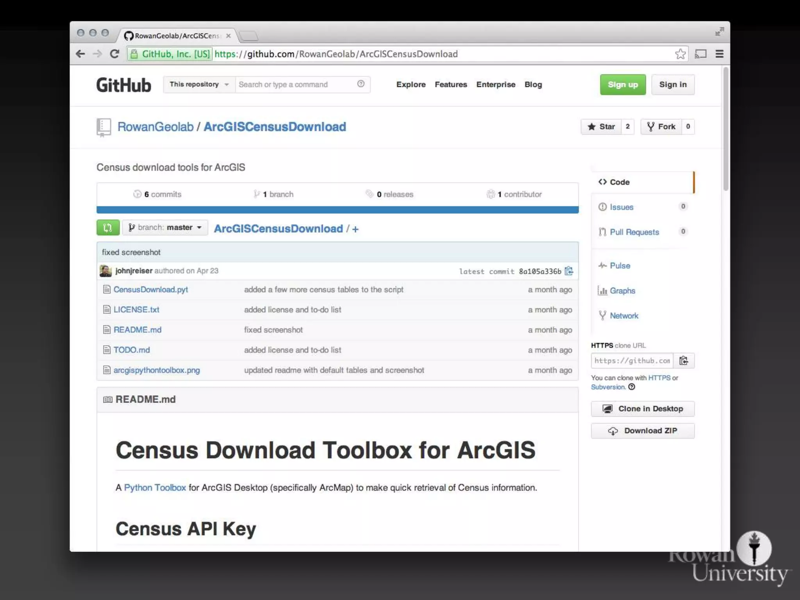Click the browser back arrow
This screenshot has height=600, width=800.
[x=80, y=54]
